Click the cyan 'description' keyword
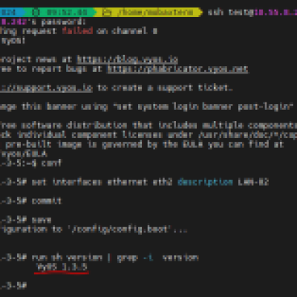Viewport: 297px width, 297px height. pos(205,182)
